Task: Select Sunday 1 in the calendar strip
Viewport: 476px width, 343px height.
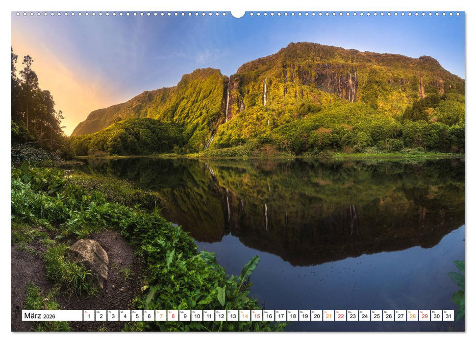Action: point(89,316)
